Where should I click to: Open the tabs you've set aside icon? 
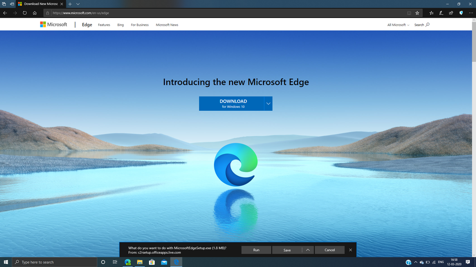coord(4,4)
